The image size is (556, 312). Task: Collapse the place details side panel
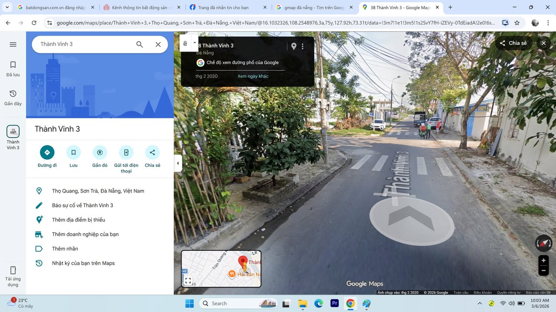[178, 163]
